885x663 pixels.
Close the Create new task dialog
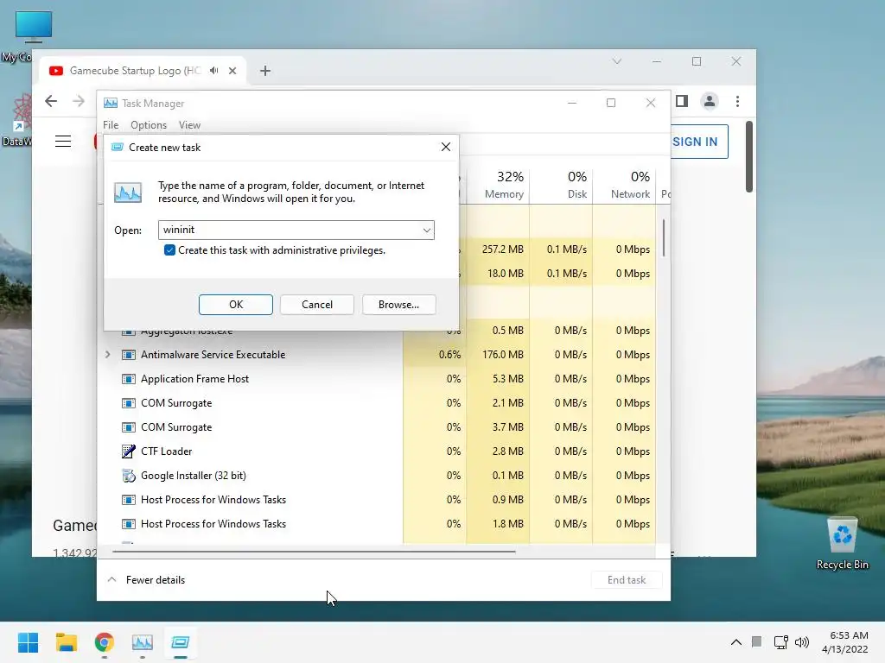pos(445,147)
